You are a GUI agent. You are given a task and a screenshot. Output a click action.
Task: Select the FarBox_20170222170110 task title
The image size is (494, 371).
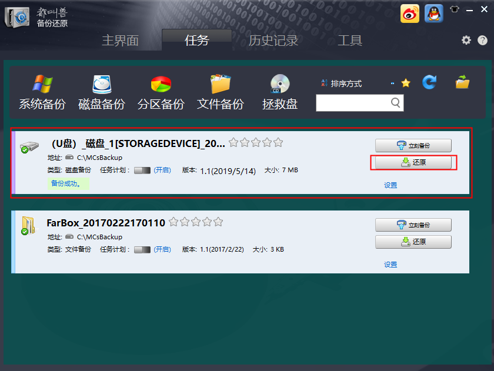click(106, 223)
